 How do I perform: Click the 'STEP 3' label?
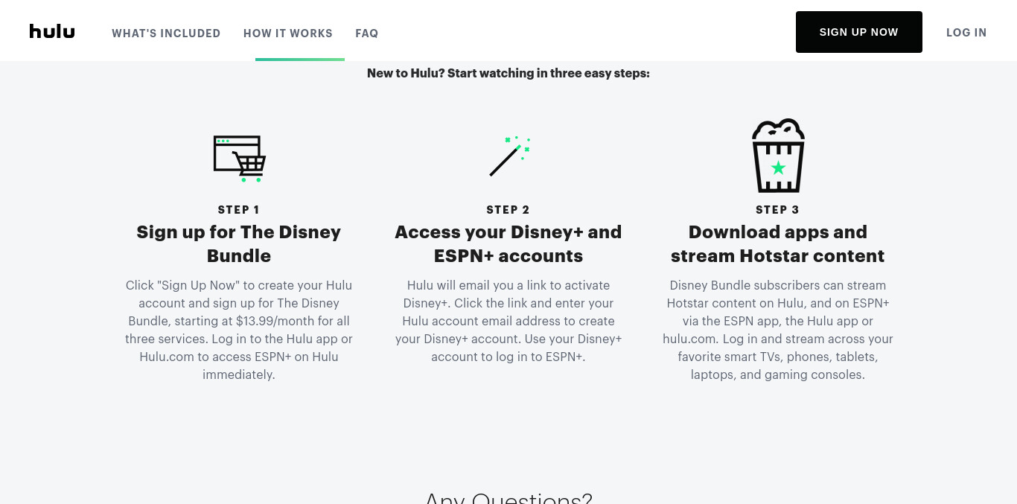(x=778, y=210)
